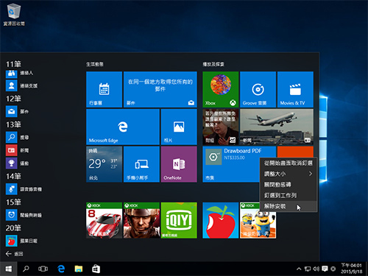368x276 pixels.
Task: Launch the racing car game tile
Action: click(104, 220)
